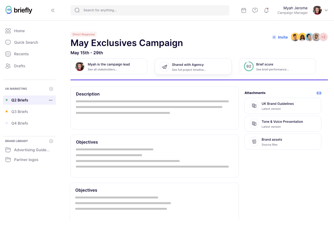Image resolution: width=334 pixels, height=225 pixels.
Task: Open Recents in sidebar
Action: (21, 54)
